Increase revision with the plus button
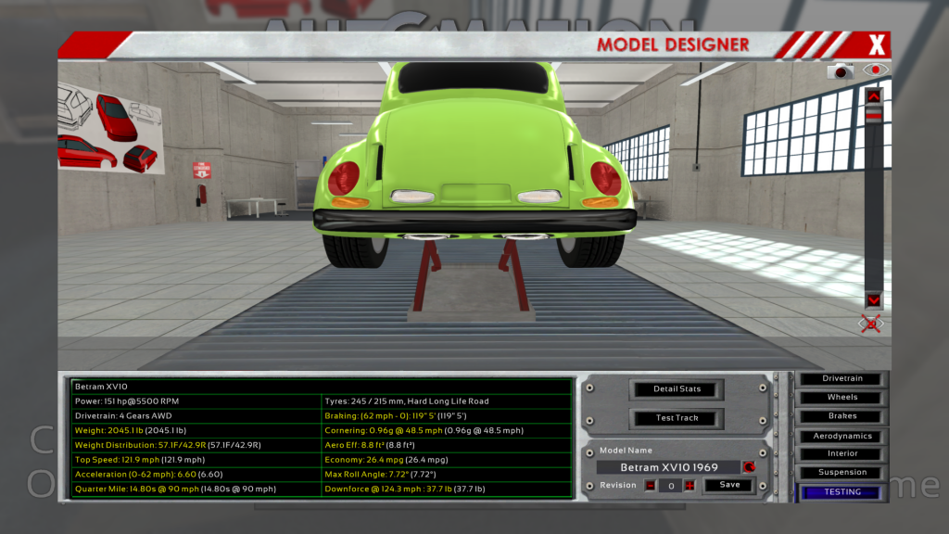The image size is (949, 534). tap(690, 486)
